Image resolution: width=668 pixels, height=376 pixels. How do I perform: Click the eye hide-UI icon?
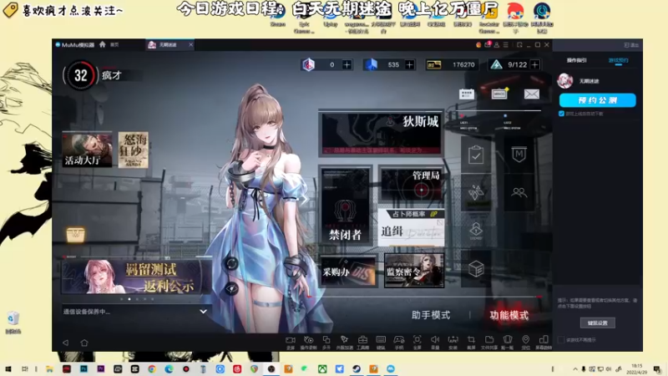click(232, 288)
